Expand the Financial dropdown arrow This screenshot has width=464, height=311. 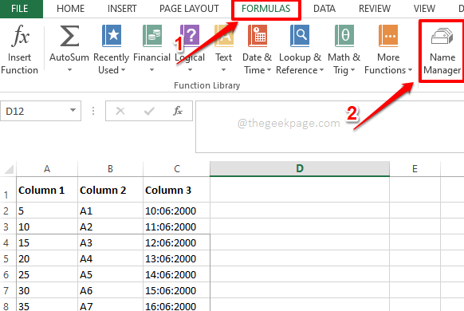pyautogui.click(x=151, y=70)
